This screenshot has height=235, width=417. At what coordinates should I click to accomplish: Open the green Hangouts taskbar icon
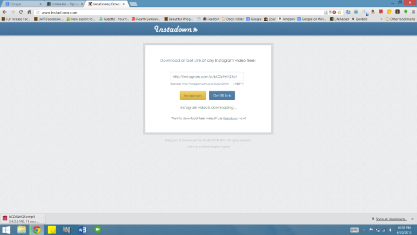[98, 230]
